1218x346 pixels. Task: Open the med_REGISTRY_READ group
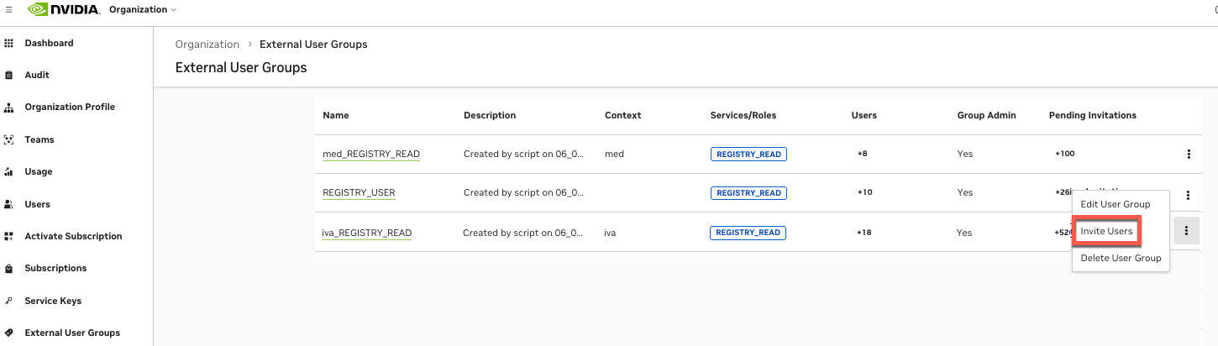(x=371, y=154)
